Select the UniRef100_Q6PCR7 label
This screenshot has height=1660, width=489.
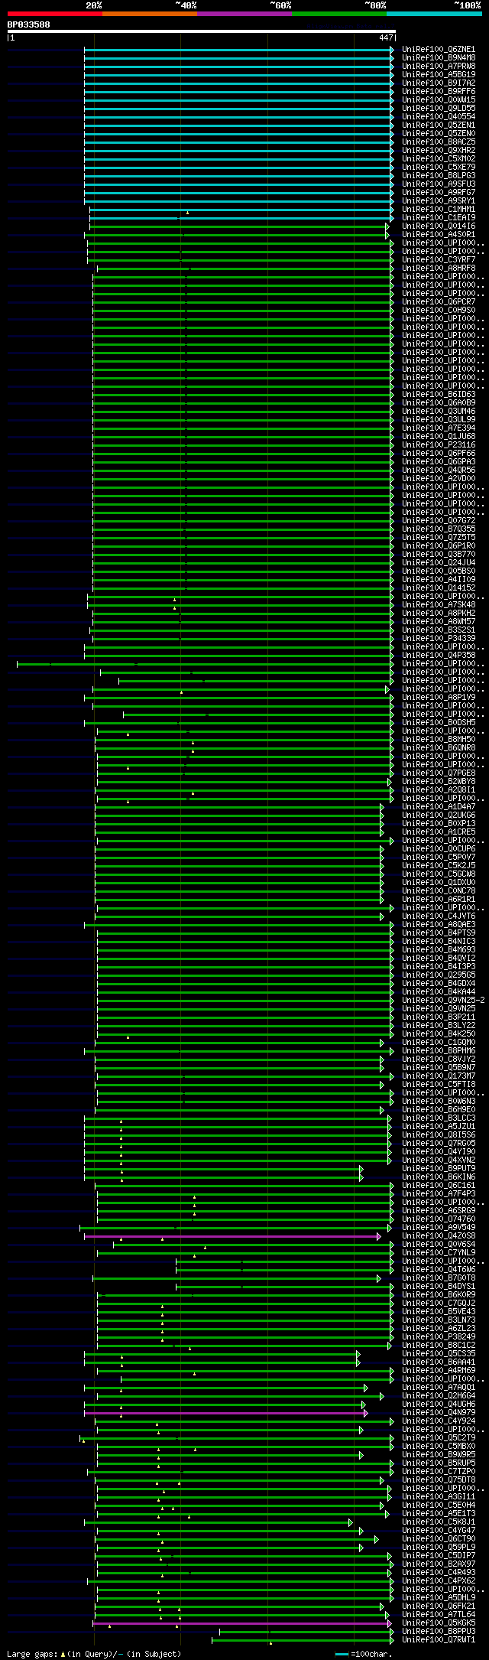pos(439,302)
